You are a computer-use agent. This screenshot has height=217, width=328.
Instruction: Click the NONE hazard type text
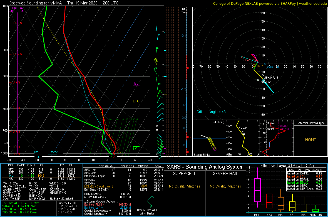point(310,140)
